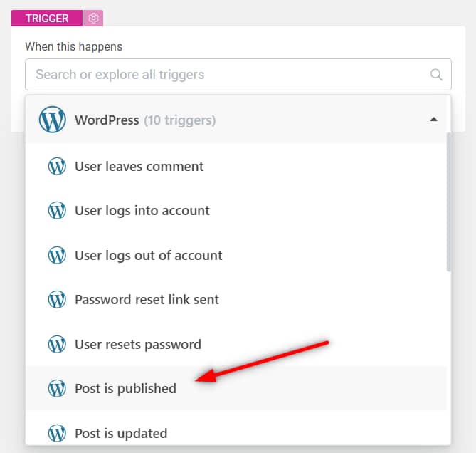Click WordPress icon beside User leaves comment

pyautogui.click(x=57, y=166)
